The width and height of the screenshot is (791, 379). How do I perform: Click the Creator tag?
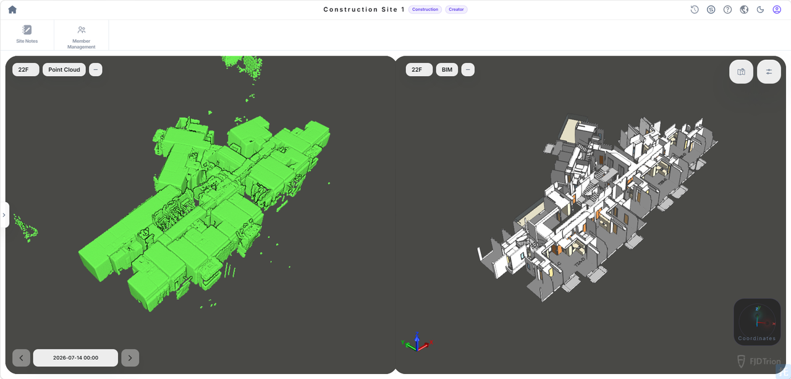[456, 9]
